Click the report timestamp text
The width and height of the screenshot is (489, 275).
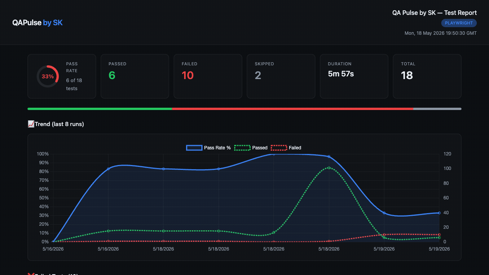[x=441, y=33]
